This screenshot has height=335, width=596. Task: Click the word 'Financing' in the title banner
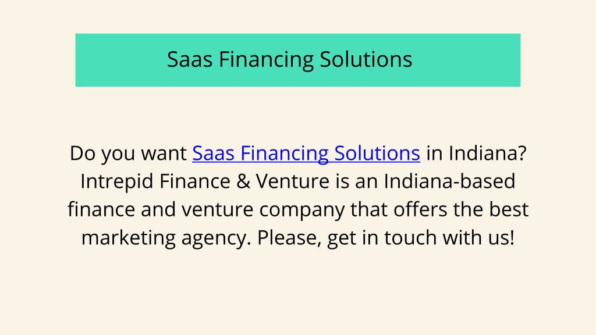tap(266, 60)
